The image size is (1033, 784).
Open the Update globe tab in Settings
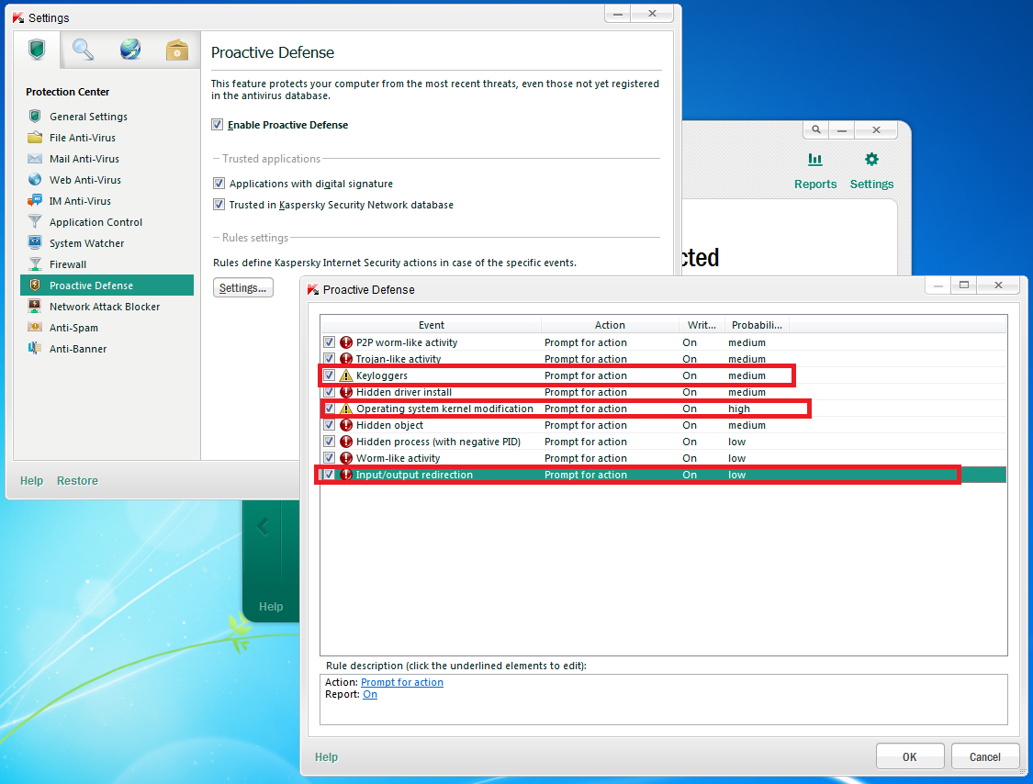click(x=129, y=50)
